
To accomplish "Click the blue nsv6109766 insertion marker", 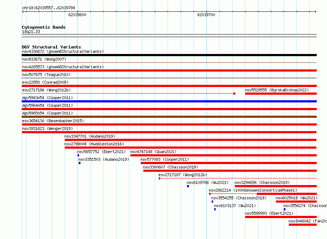I will (x=188, y=186).
